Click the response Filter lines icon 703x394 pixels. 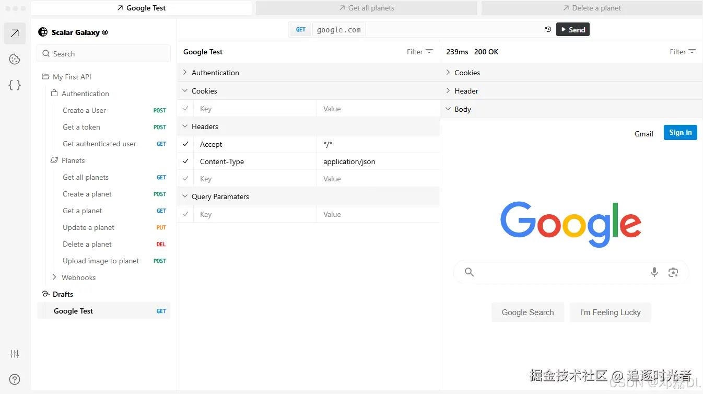692,51
